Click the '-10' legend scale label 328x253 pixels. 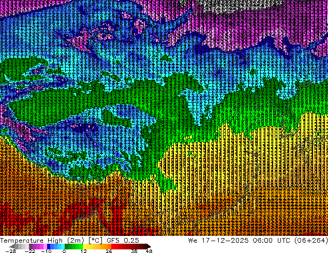pyautogui.click(x=46, y=251)
